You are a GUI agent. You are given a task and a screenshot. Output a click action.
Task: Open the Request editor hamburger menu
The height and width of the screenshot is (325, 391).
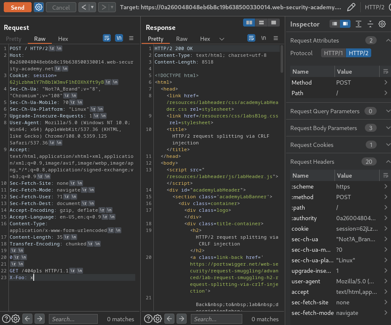coord(131,38)
